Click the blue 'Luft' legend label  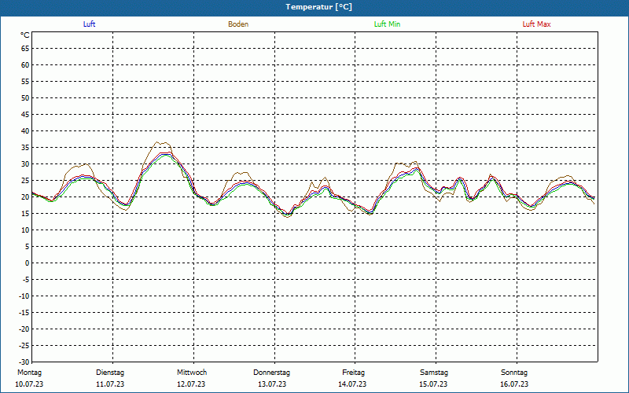89,24
